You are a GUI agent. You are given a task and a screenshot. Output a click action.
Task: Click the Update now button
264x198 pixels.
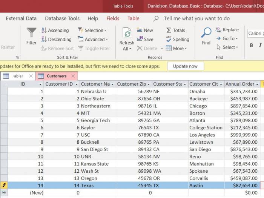coord(186,66)
